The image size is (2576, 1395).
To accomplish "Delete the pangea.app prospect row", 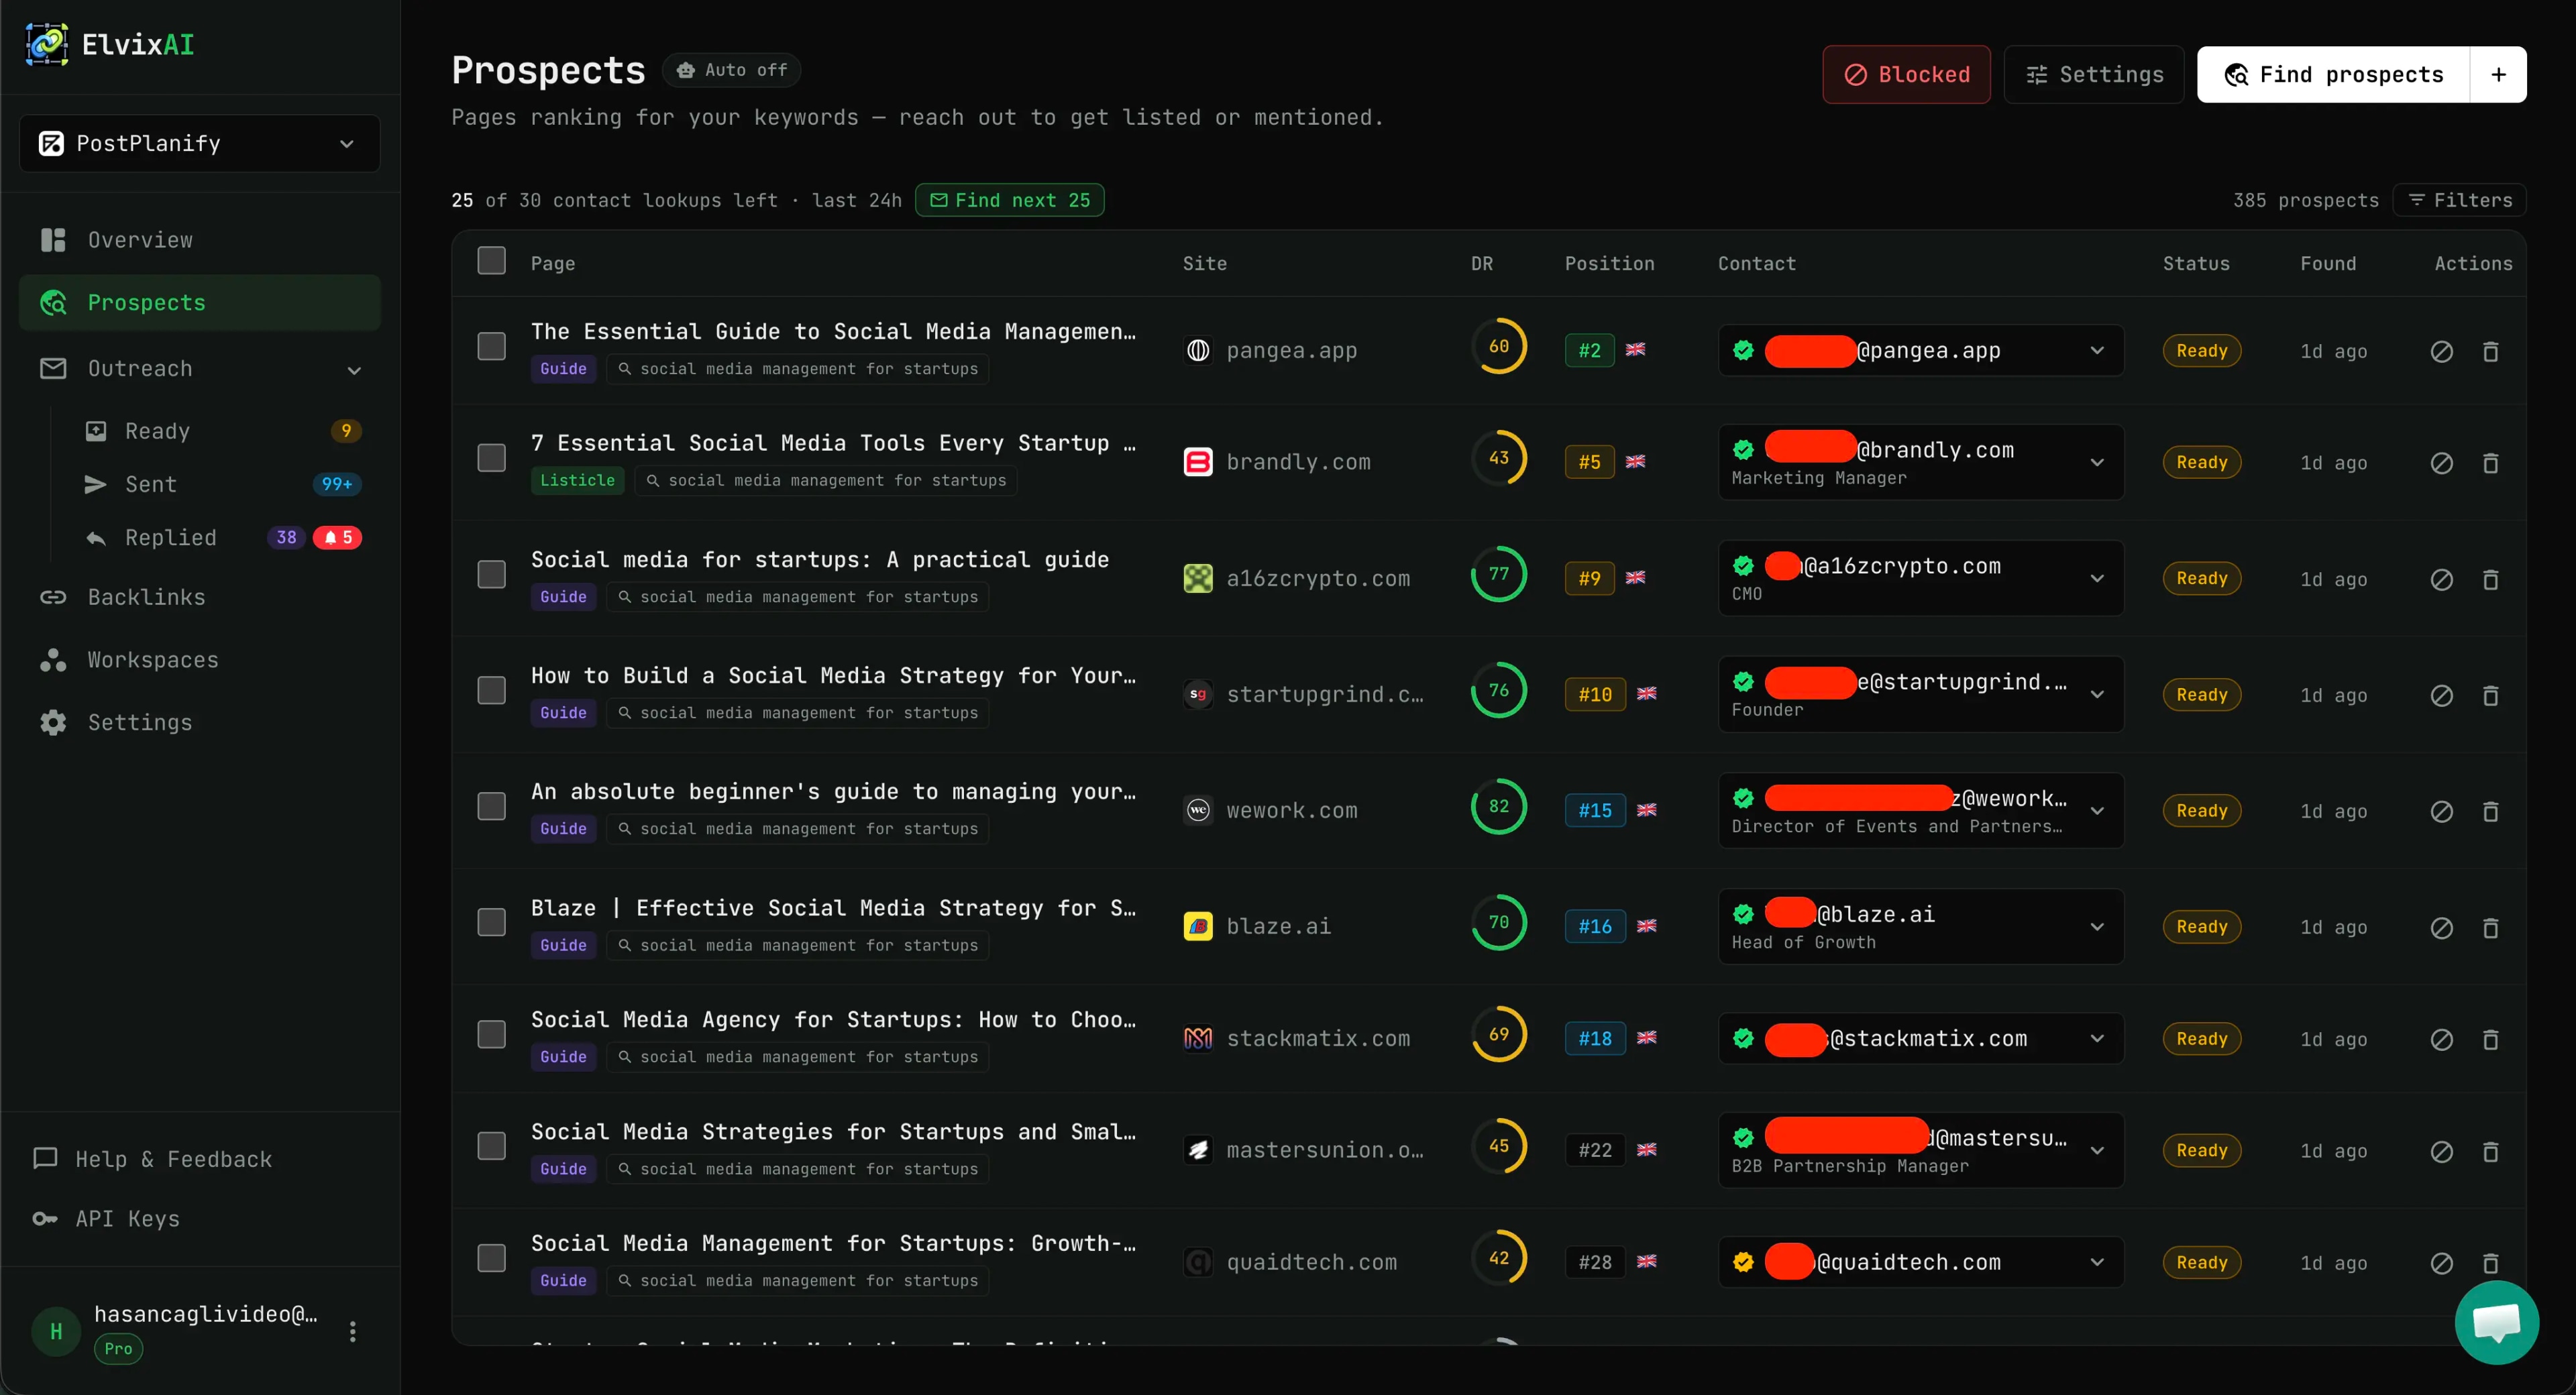I will pyautogui.click(x=2490, y=351).
